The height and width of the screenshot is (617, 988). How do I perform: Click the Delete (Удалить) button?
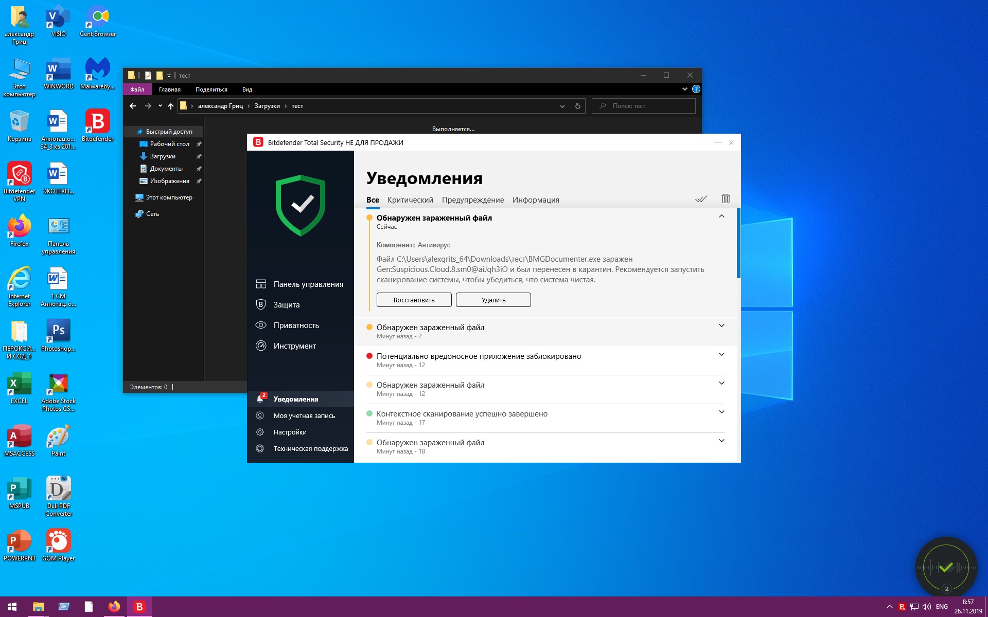[x=493, y=300]
